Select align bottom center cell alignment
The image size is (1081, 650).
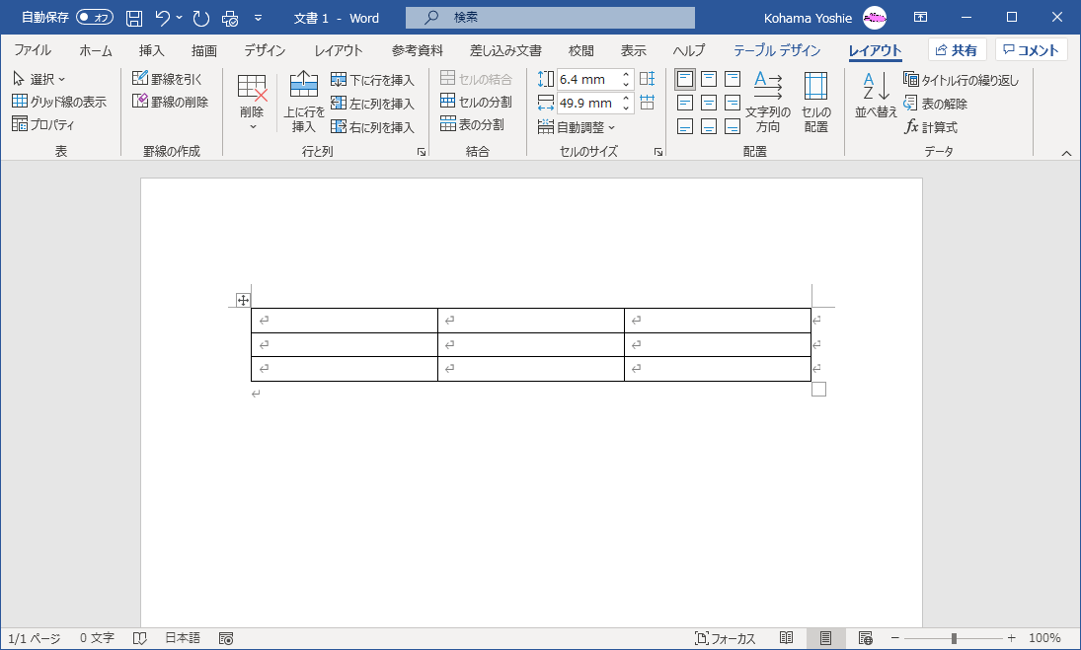[709, 126]
